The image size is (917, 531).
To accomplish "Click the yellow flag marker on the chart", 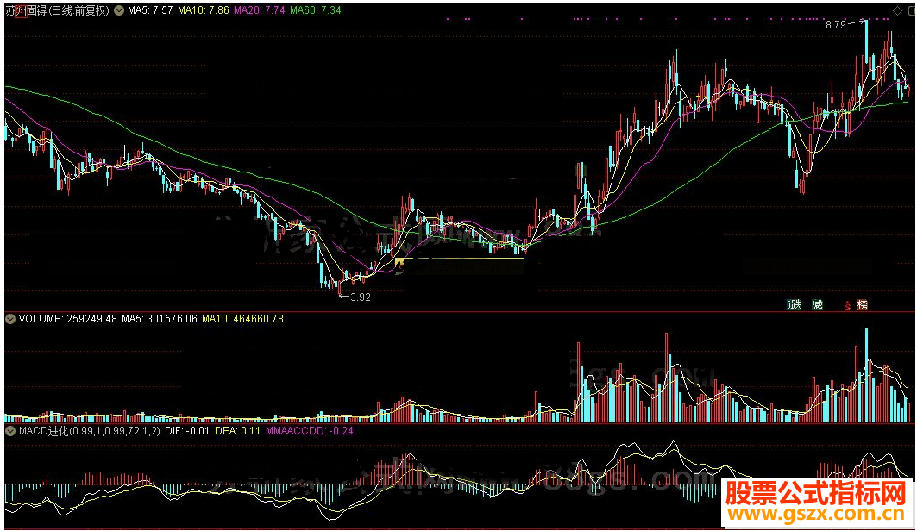I will point(400,263).
